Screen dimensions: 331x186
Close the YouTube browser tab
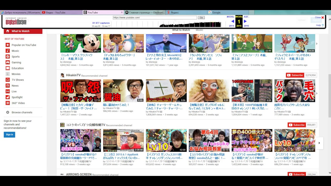(122, 12)
